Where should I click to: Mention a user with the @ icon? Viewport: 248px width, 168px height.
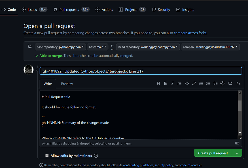[222, 83]
